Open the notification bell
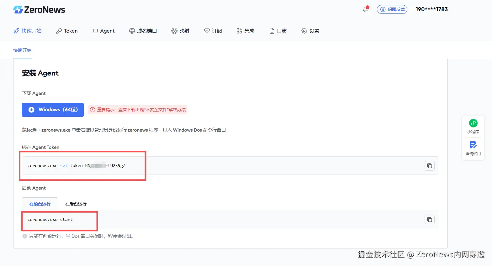Viewport: 492px width, 266px height. (x=366, y=9)
